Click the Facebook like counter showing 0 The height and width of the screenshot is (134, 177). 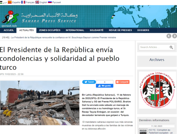(105, 82)
